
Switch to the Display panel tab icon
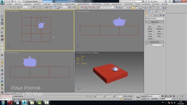tap(160, 12)
